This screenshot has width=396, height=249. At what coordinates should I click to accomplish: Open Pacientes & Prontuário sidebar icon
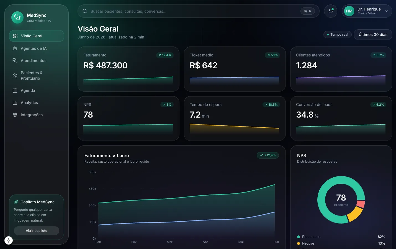coord(15,76)
